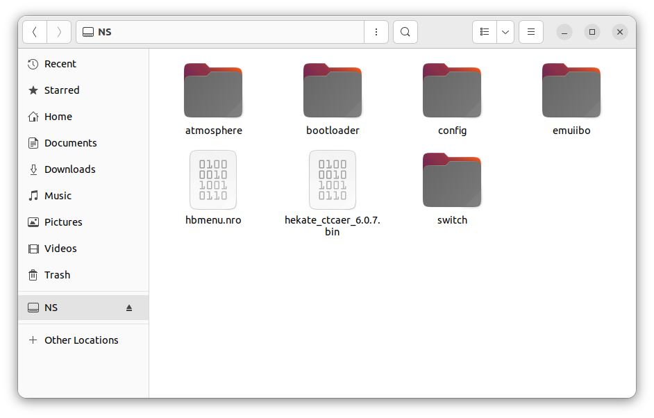Open the switch folder
This screenshot has height=418, width=654.
point(452,180)
